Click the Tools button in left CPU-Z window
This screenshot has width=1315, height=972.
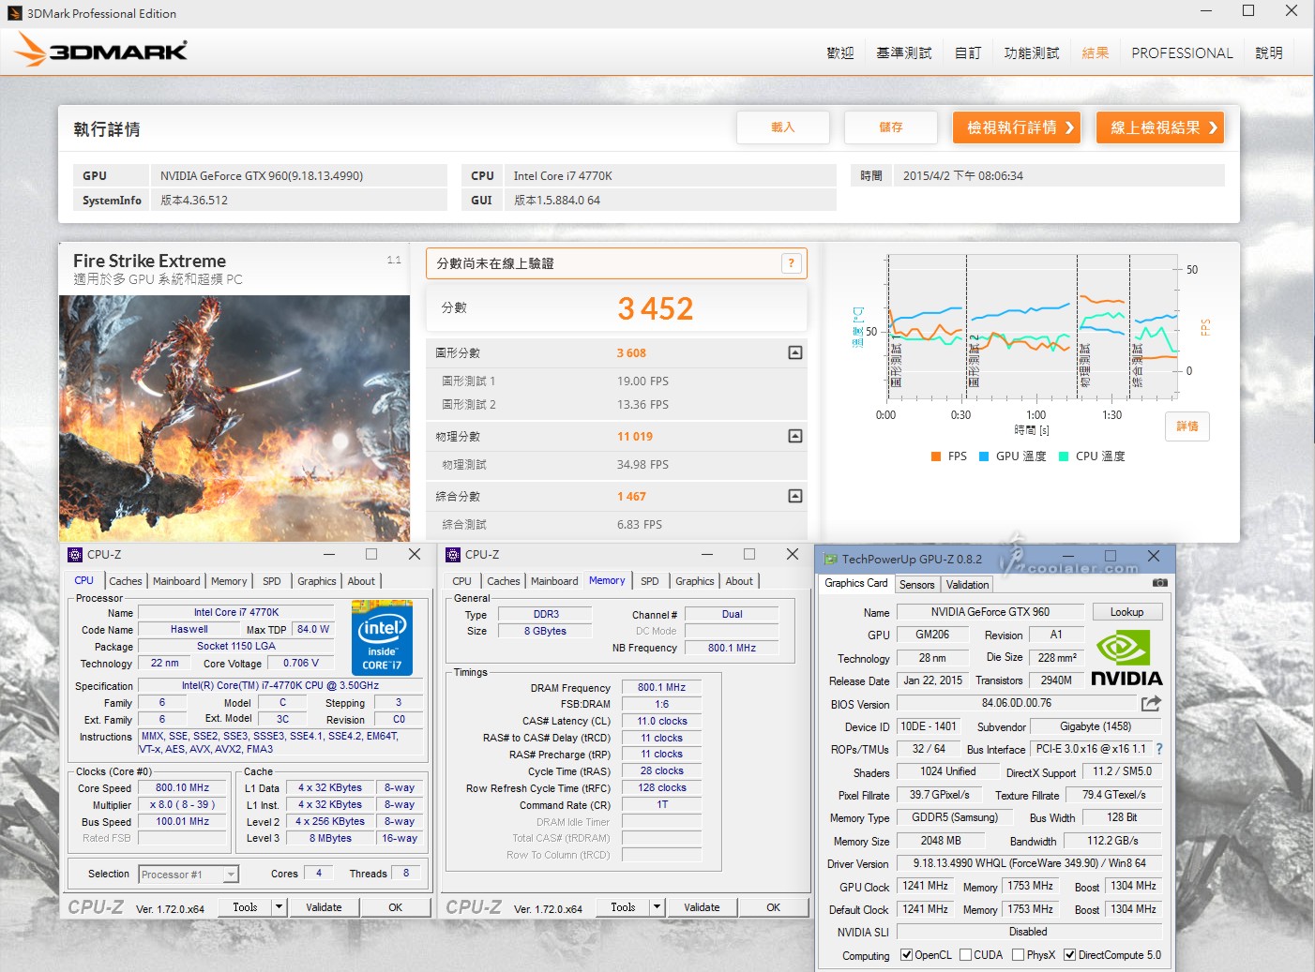(245, 907)
